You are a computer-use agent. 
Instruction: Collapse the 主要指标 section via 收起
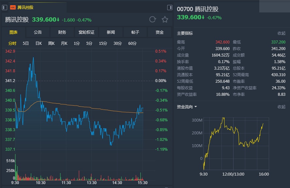[281, 33]
